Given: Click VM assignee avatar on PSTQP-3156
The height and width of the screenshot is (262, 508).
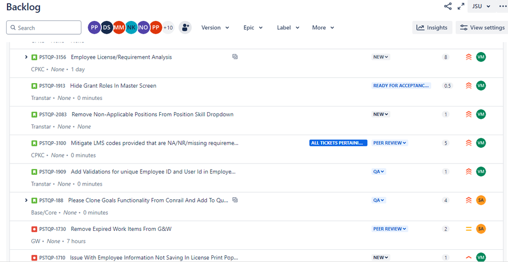Looking at the screenshot, I should (x=481, y=57).
